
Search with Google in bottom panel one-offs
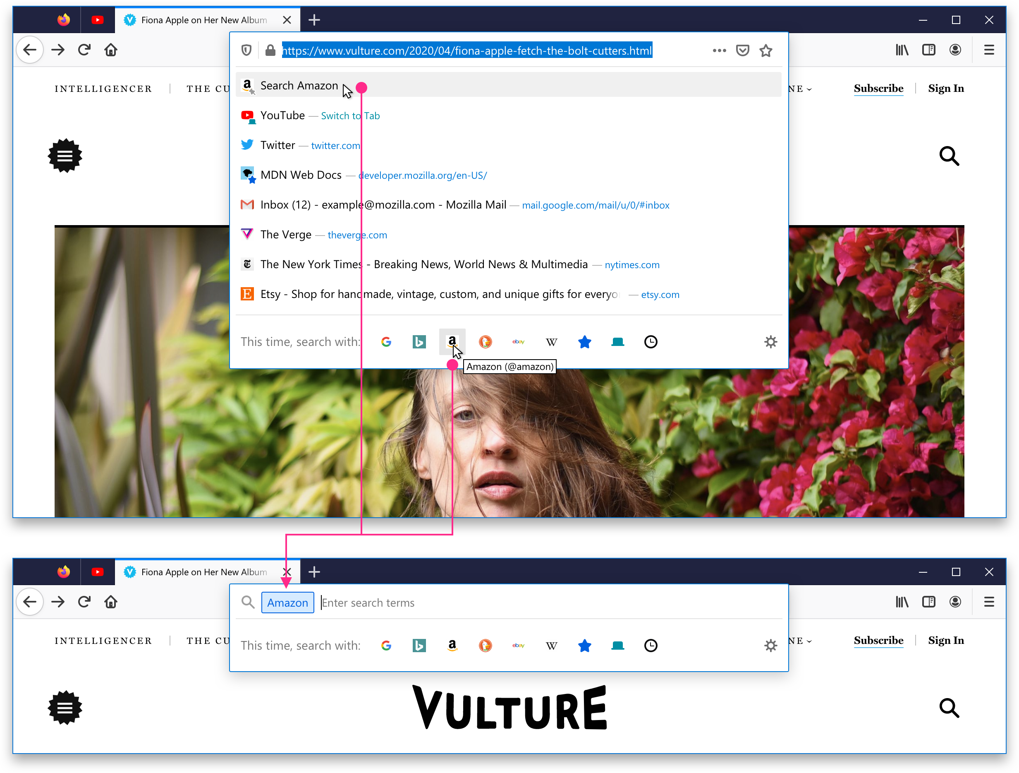point(387,646)
